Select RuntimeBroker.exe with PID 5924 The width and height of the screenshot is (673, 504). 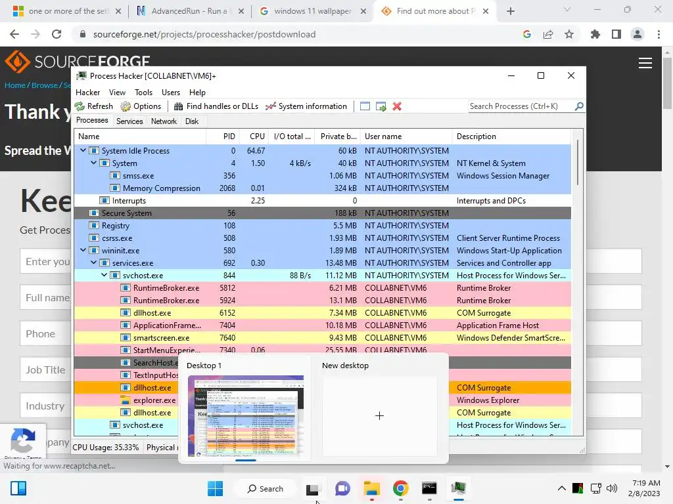pos(322,301)
